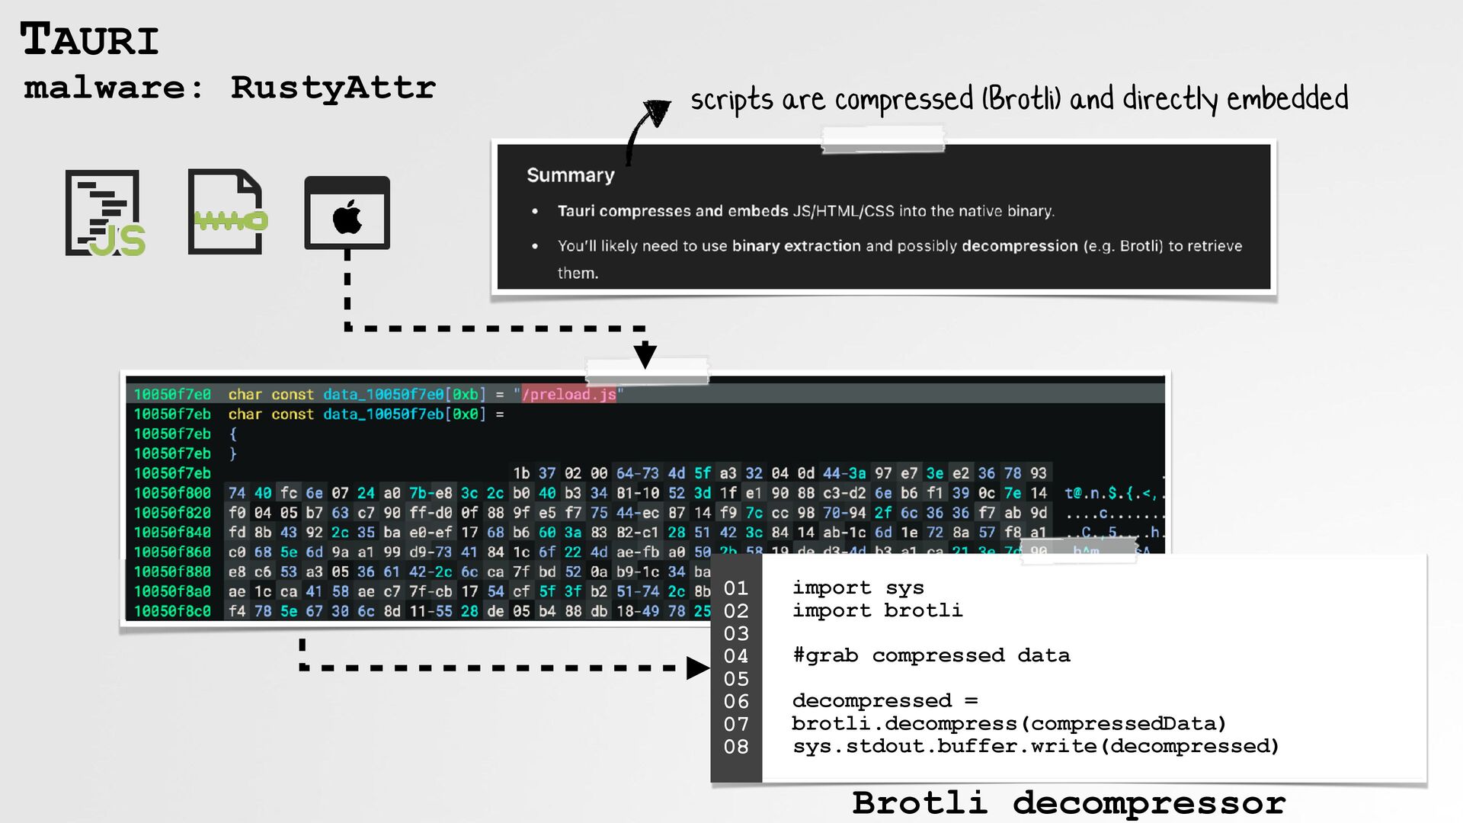The height and width of the screenshot is (823, 1463).
Task: Click the brotli.decompress(compressedData) code line
Action: click(1009, 723)
